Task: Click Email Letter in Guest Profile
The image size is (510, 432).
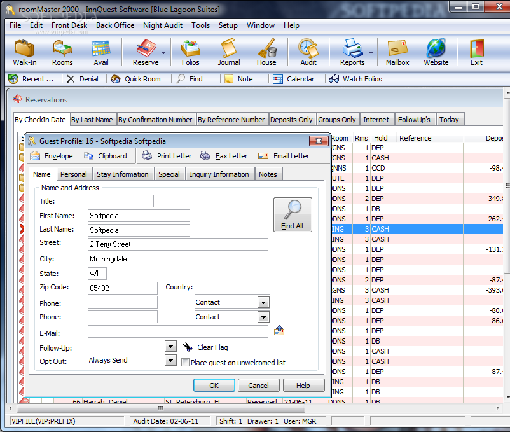Action: tap(284, 156)
